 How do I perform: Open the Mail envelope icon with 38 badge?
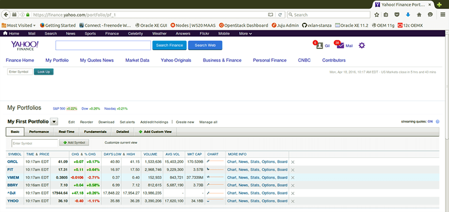pyautogui.click(x=340, y=45)
